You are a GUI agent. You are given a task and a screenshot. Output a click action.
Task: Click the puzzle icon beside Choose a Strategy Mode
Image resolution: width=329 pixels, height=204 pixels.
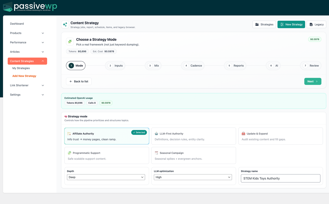[70, 42]
